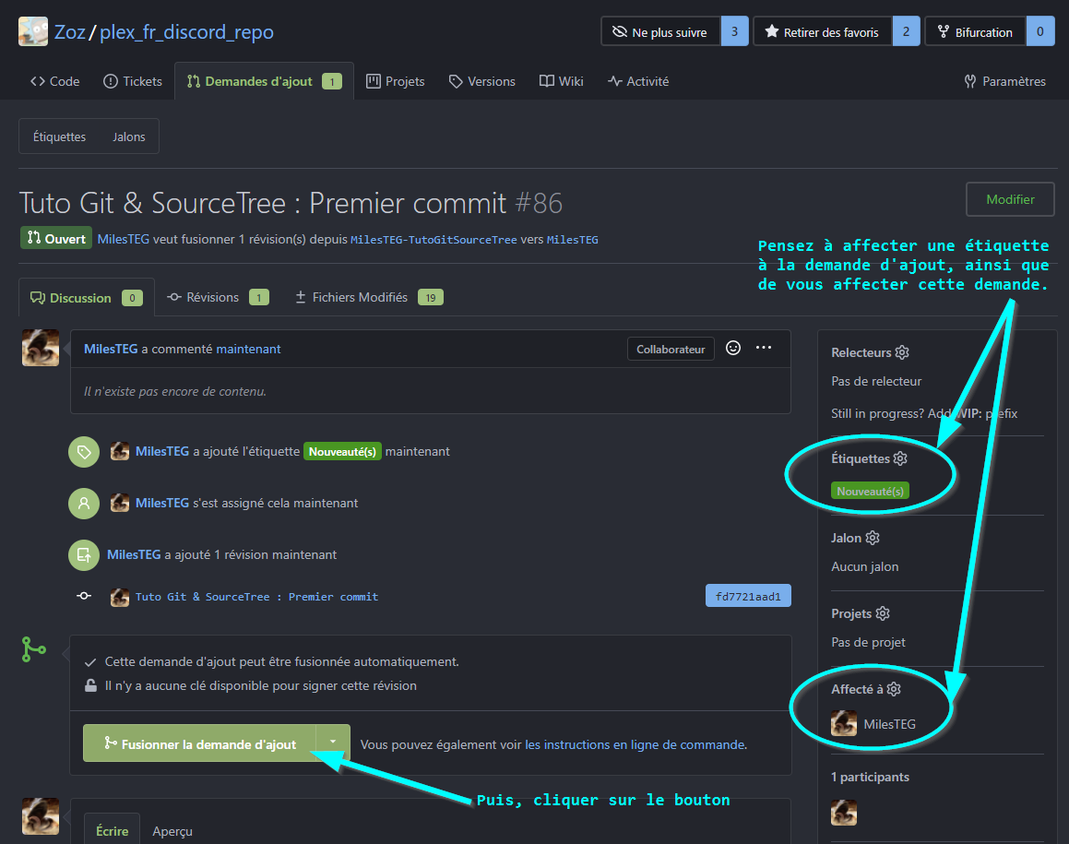The height and width of the screenshot is (844, 1069).
Task: Open the Projets tab in repo menu
Action: 396,81
